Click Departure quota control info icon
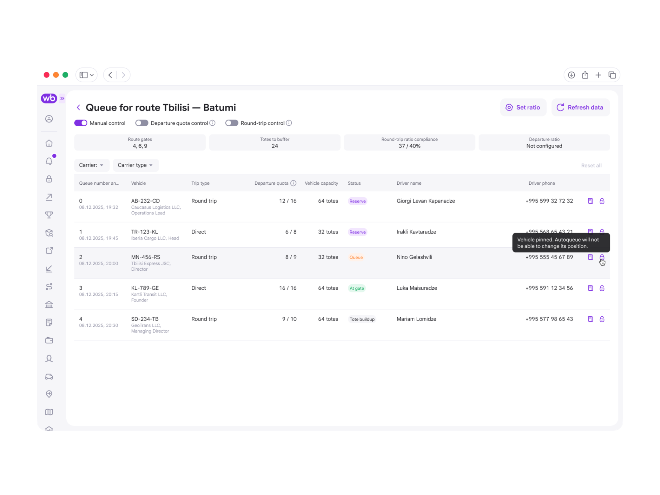Screen dimensions: 660x495 pos(213,123)
